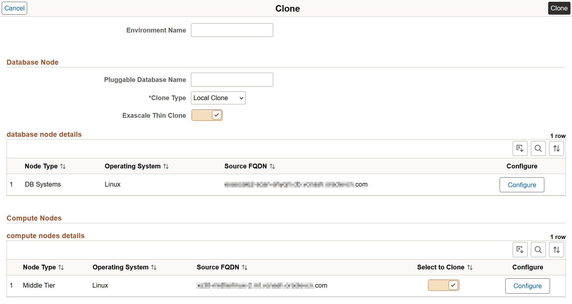The width and height of the screenshot is (572, 304).
Task: Export the compute nodes details grid
Action: pos(520,249)
